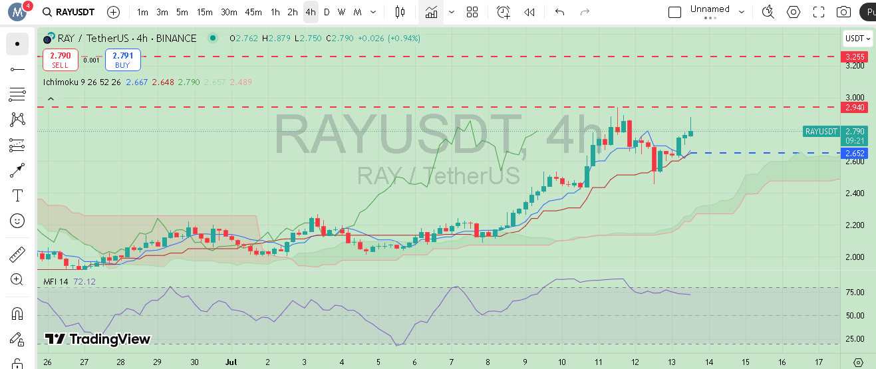Redo the last chart action

click(x=585, y=12)
